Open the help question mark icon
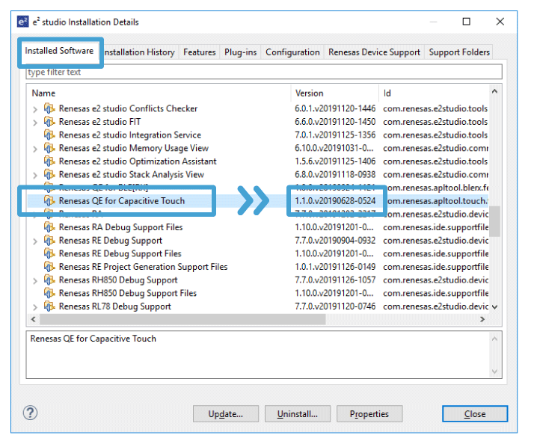This screenshot has height=438, width=534. click(31, 413)
